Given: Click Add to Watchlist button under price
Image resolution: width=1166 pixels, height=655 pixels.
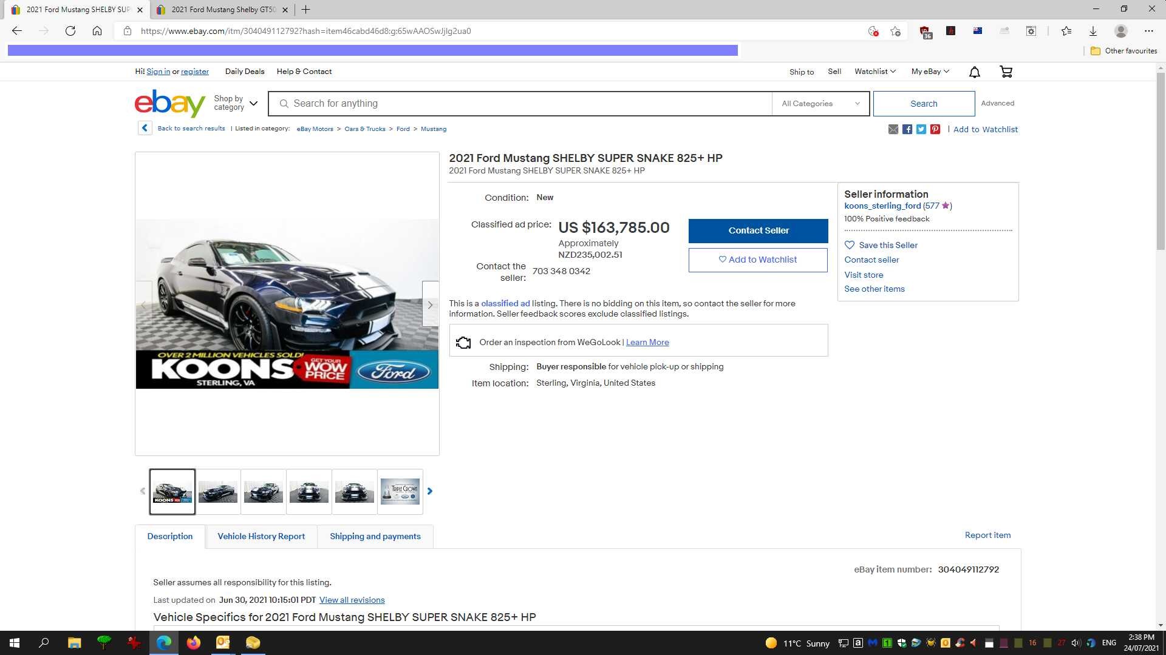Looking at the screenshot, I should 758,260.
